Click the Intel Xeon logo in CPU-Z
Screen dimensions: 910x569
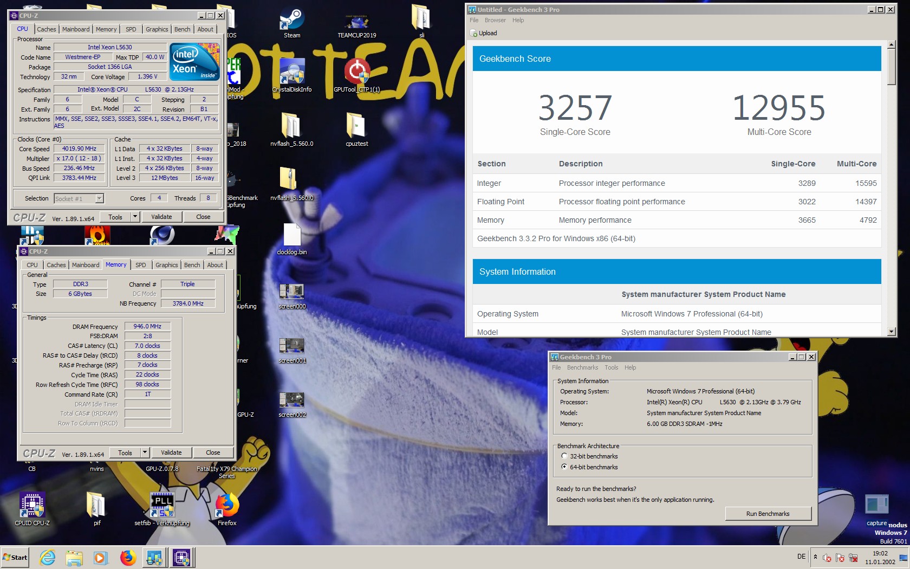(195, 61)
